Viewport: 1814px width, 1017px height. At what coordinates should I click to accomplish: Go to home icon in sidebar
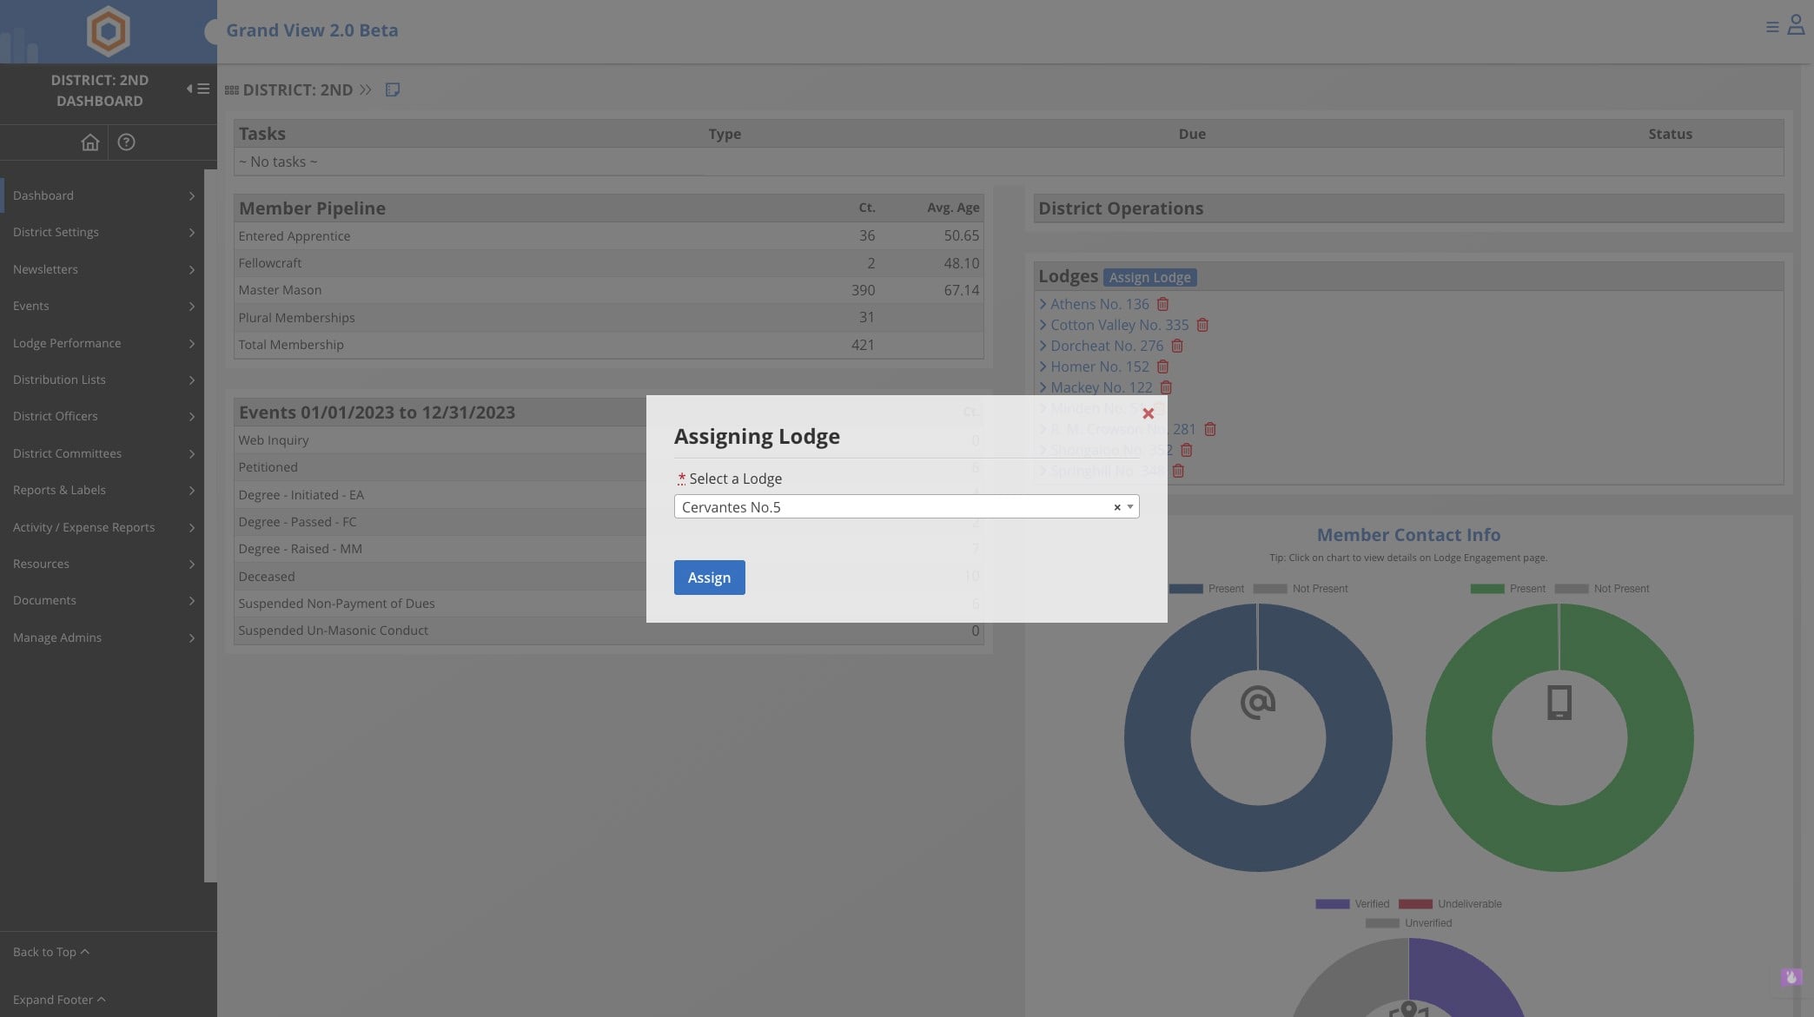coord(90,142)
